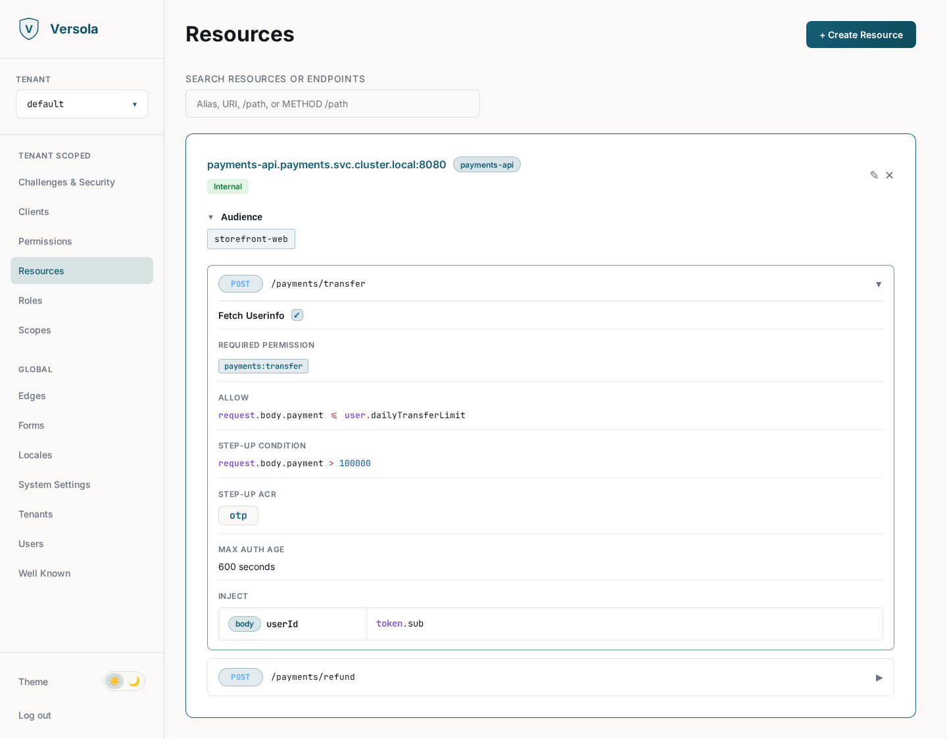
Task: Edit the payments-api resource with pencil icon
Action: click(x=874, y=175)
